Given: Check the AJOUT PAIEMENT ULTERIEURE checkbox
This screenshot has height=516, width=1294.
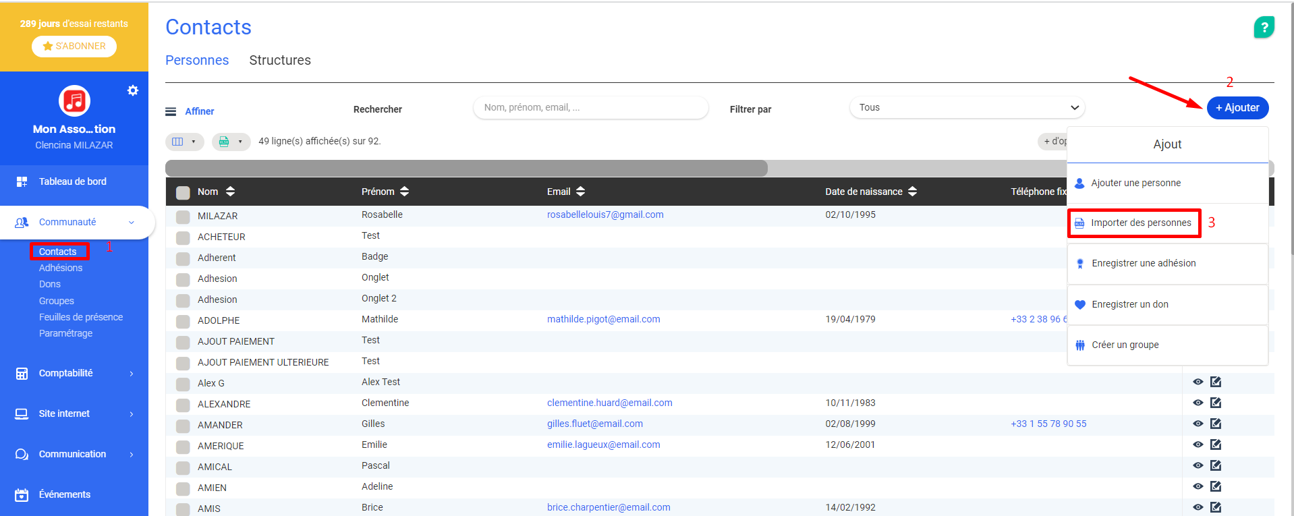Looking at the screenshot, I should (183, 364).
